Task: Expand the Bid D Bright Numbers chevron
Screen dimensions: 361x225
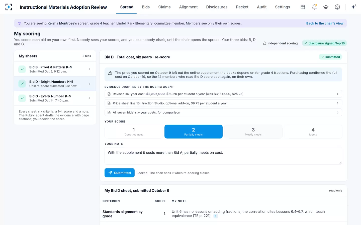Action: click(89, 84)
